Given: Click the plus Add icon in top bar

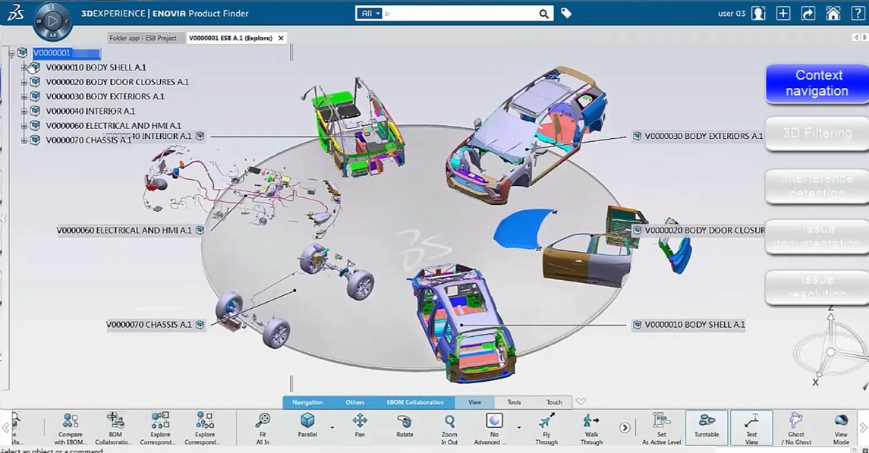Looking at the screenshot, I should [783, 14].
